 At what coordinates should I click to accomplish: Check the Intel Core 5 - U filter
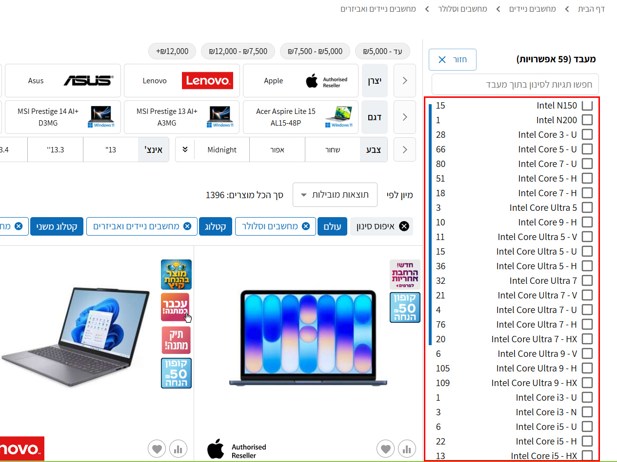[587, 149]
